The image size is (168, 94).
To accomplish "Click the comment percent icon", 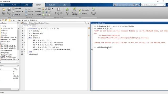I will pyautogui.click(x=43, y=11).
